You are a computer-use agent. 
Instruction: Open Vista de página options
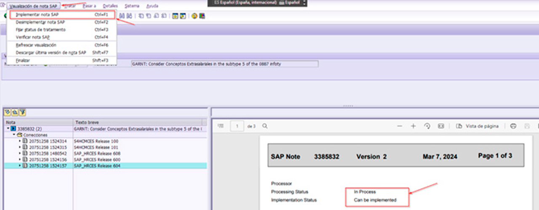[478, 126]
